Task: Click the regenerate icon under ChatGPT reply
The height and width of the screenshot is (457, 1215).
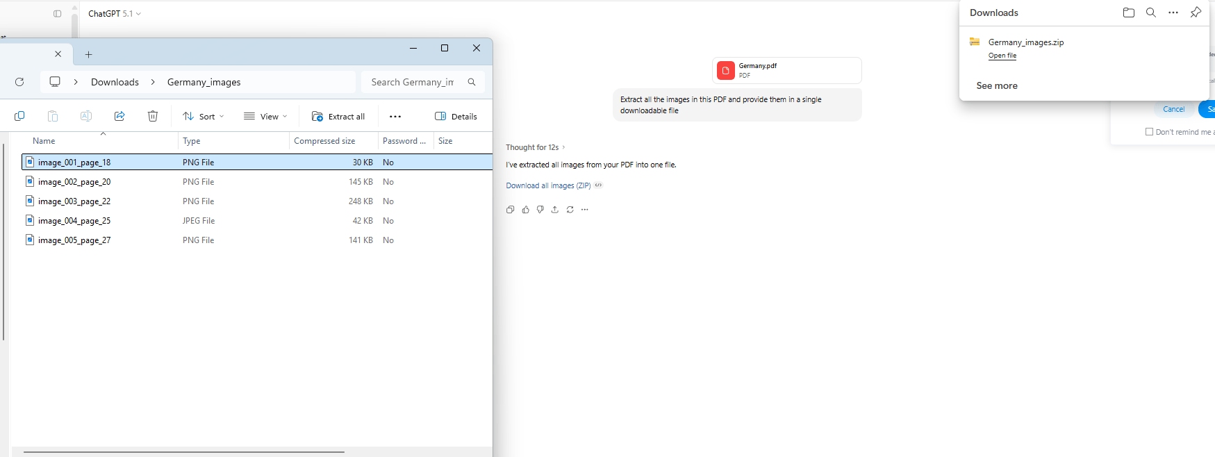Action: pyautogui.click(x=570, y=209)
